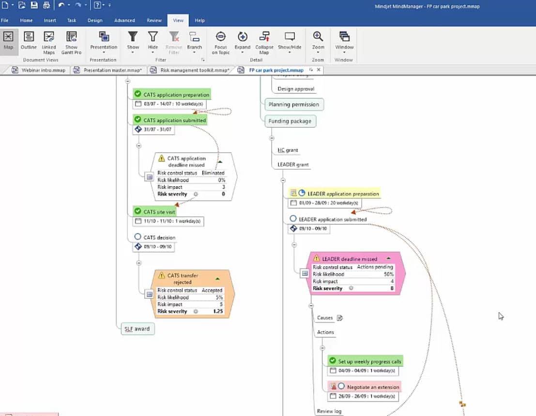
Task: Toggle the completed checkmark on CATS application preparation
Action: point(138,94)
